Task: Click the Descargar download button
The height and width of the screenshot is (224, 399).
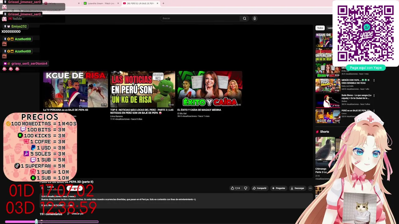Action: pyautogui.click(x=297, y=188)
